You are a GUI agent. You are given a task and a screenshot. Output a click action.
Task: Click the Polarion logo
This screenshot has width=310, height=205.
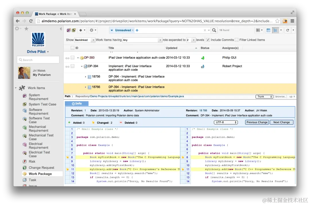pos(38,40)
